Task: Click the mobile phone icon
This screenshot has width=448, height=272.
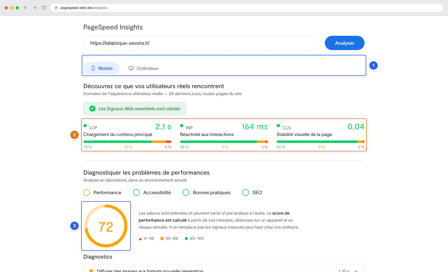Action: point(93,68)
